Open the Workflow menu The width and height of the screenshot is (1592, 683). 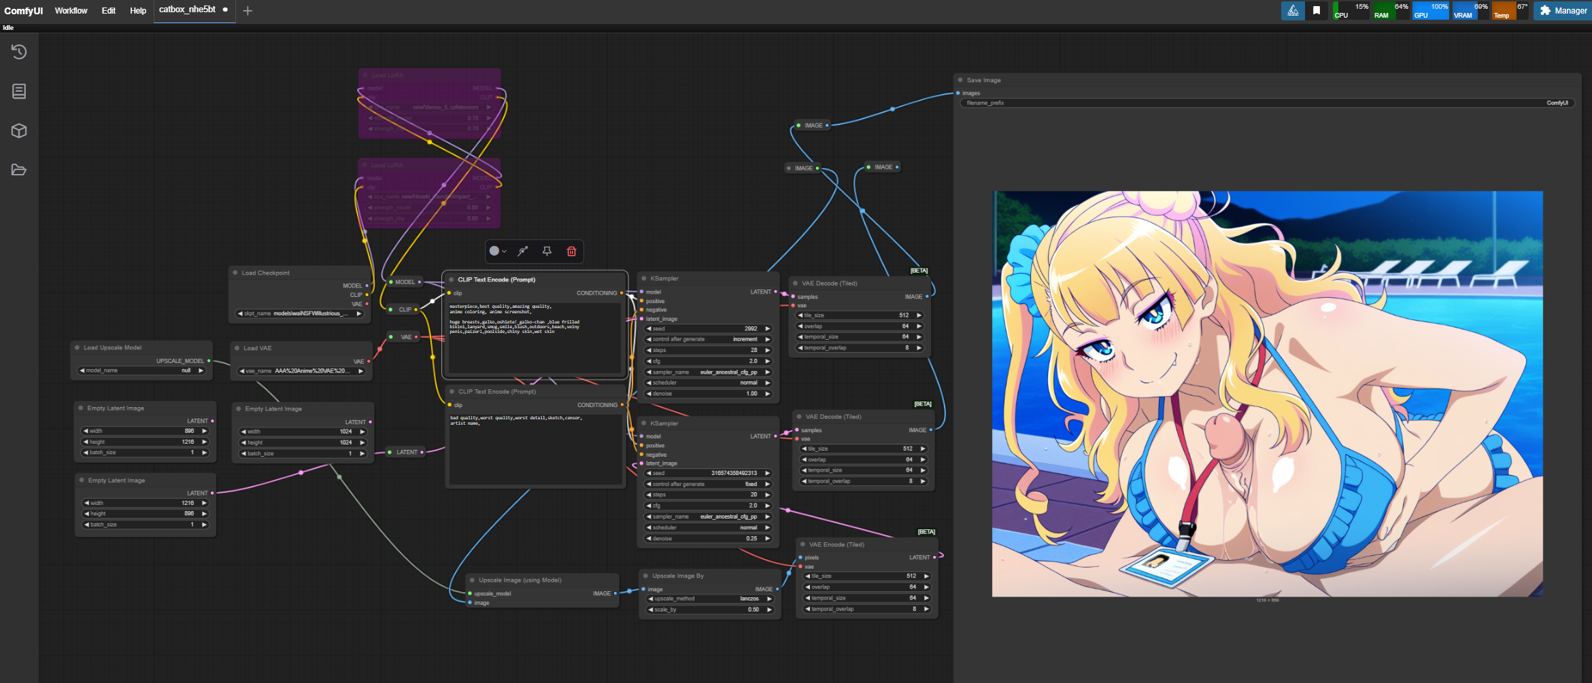click(x=71, y=10)
